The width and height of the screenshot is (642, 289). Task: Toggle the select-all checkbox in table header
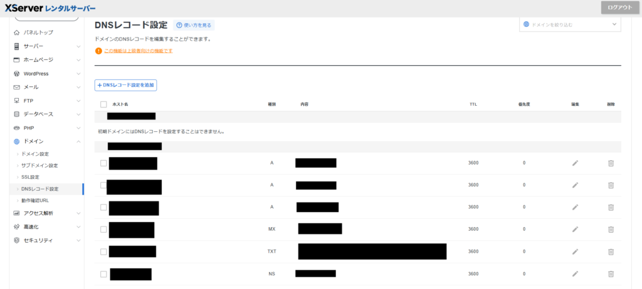103,104
